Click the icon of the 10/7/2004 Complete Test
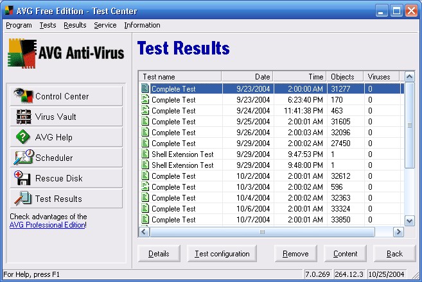 (145, 219)
